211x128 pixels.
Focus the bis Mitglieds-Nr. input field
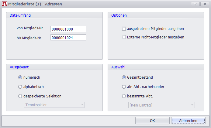coord(68,38)
